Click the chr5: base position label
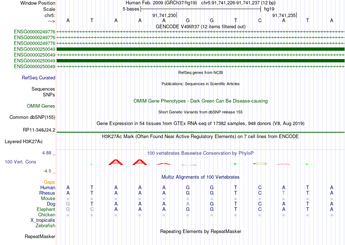The image size is (345, 245). pos(50,15)
